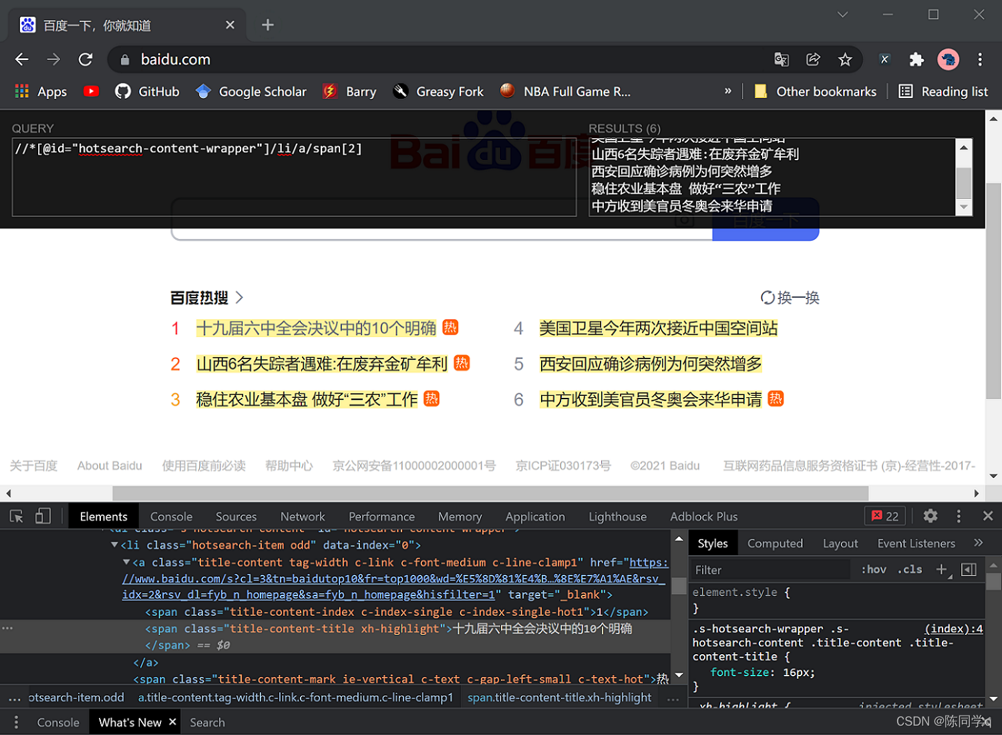Screen dimensions: 1002x735
Task: Add a new style rule
Action: pos(943,569)
